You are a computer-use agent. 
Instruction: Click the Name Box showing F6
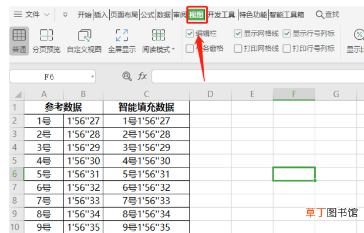click(49, 76)
